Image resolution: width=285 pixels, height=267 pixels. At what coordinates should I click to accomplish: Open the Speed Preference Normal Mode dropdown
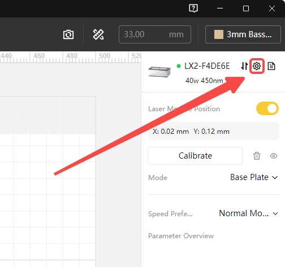pos(248,213)
